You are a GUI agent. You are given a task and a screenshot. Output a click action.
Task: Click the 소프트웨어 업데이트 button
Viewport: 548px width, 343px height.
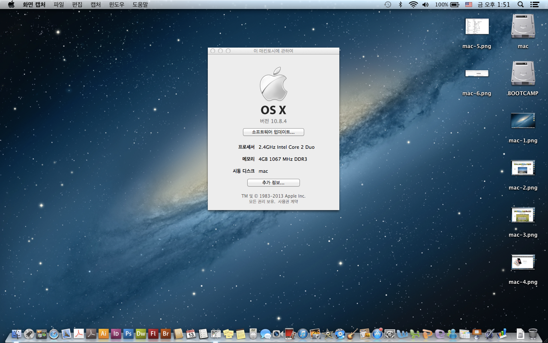(x=273, y=132)
